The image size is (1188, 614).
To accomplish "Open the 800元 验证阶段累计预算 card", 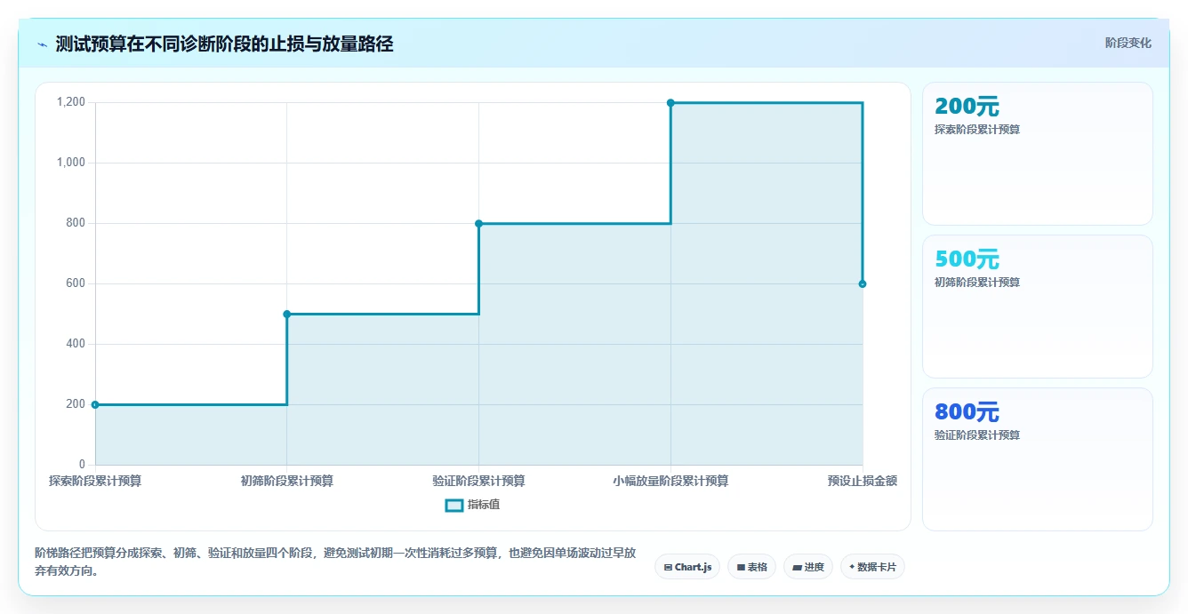I will point(1037,459).
